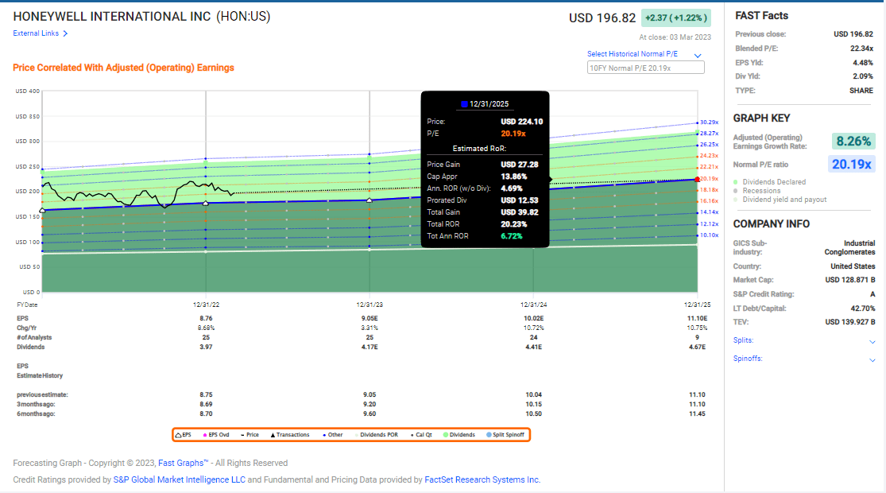Select the 12/31/23 fiscal year label
886x493 pixels.
(x=369, y=305)
